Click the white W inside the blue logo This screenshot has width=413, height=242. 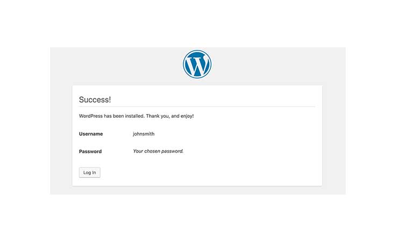pos(197,65)
